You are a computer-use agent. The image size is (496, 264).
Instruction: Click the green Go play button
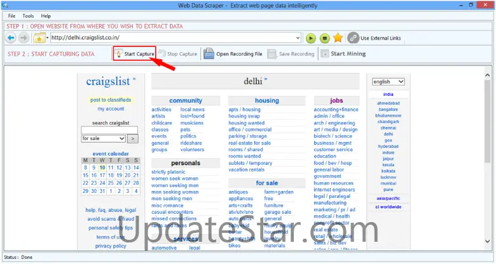coord(310,38)
